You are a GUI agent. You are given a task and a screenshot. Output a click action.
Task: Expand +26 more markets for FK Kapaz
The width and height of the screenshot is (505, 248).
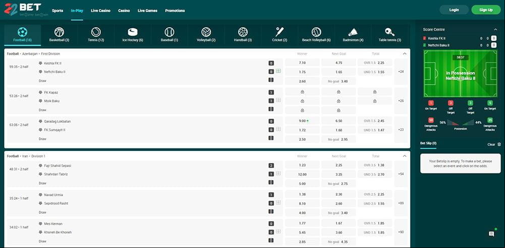401,101
